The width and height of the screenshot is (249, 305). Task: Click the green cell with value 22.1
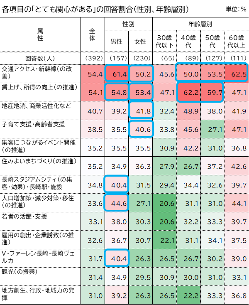[164, 240]
